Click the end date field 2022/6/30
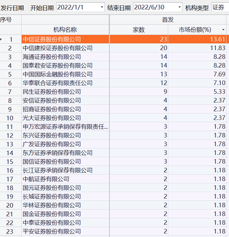This screenshot has width=229, height=237. click(158, 7)
